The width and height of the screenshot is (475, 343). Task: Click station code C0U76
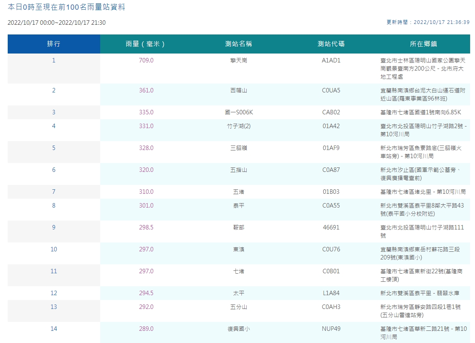click(x=331, y=249)
